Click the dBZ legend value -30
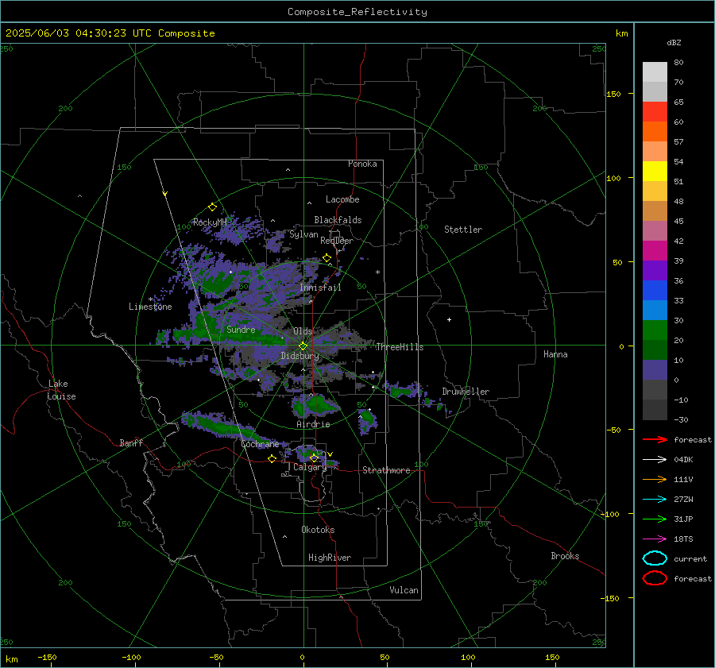 coord(681,419)
